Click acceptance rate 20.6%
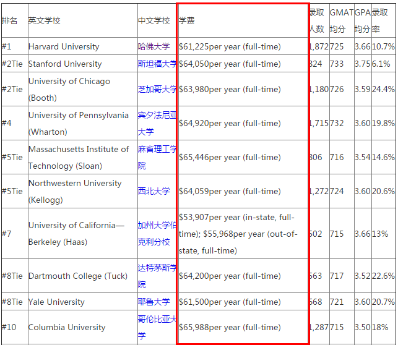Image resolution: width=398 pixels, height=345 pixels. [x=383, y=191]
